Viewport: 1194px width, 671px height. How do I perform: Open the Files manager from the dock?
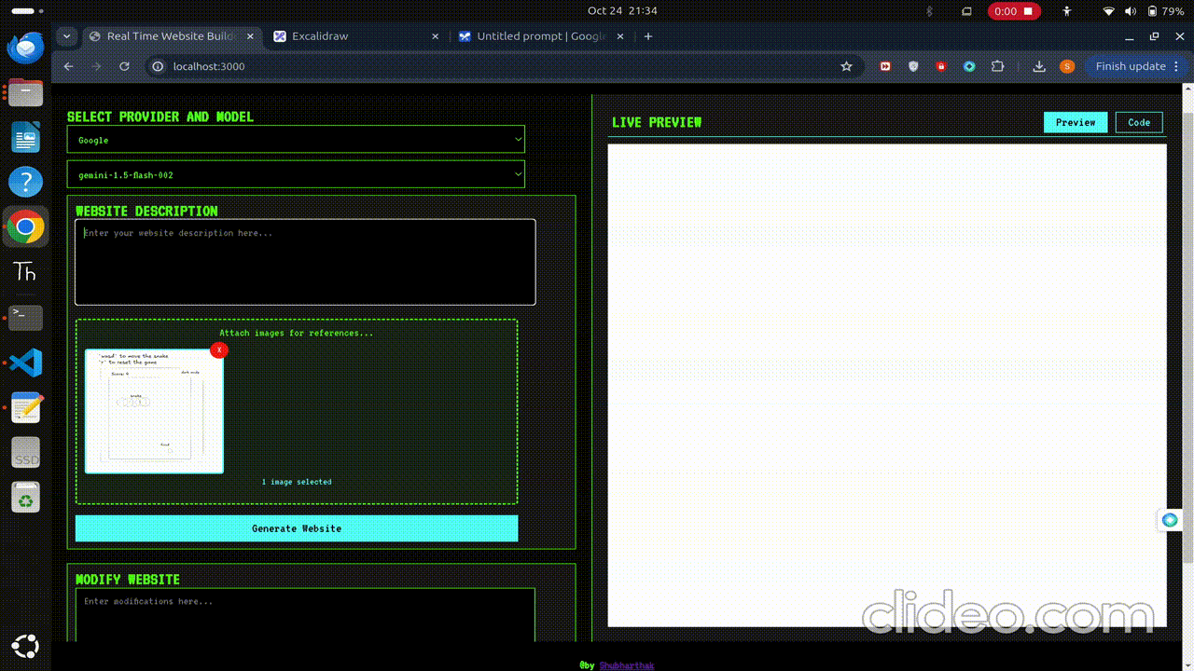point(25,92)
